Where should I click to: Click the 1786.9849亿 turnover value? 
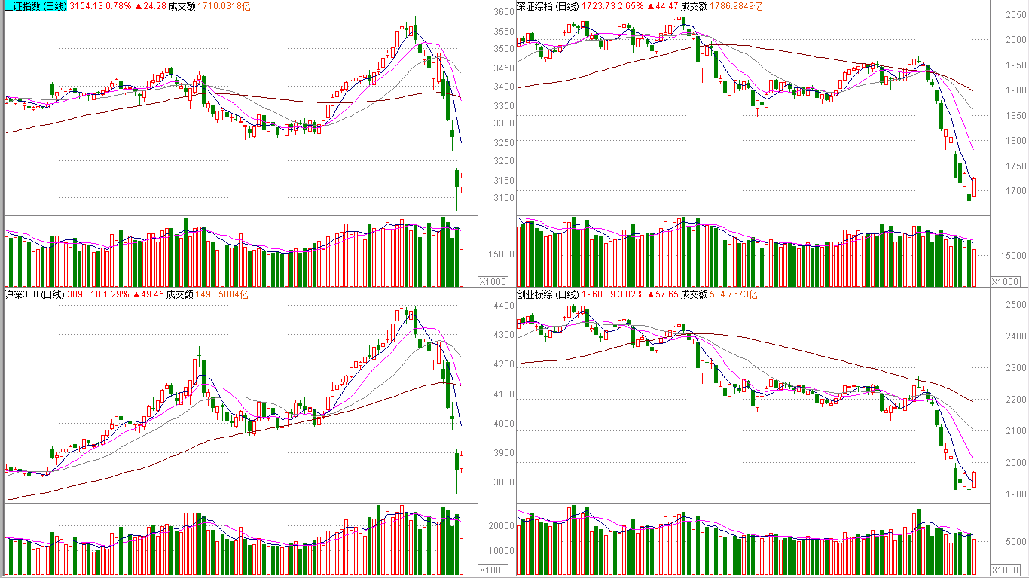736,6
